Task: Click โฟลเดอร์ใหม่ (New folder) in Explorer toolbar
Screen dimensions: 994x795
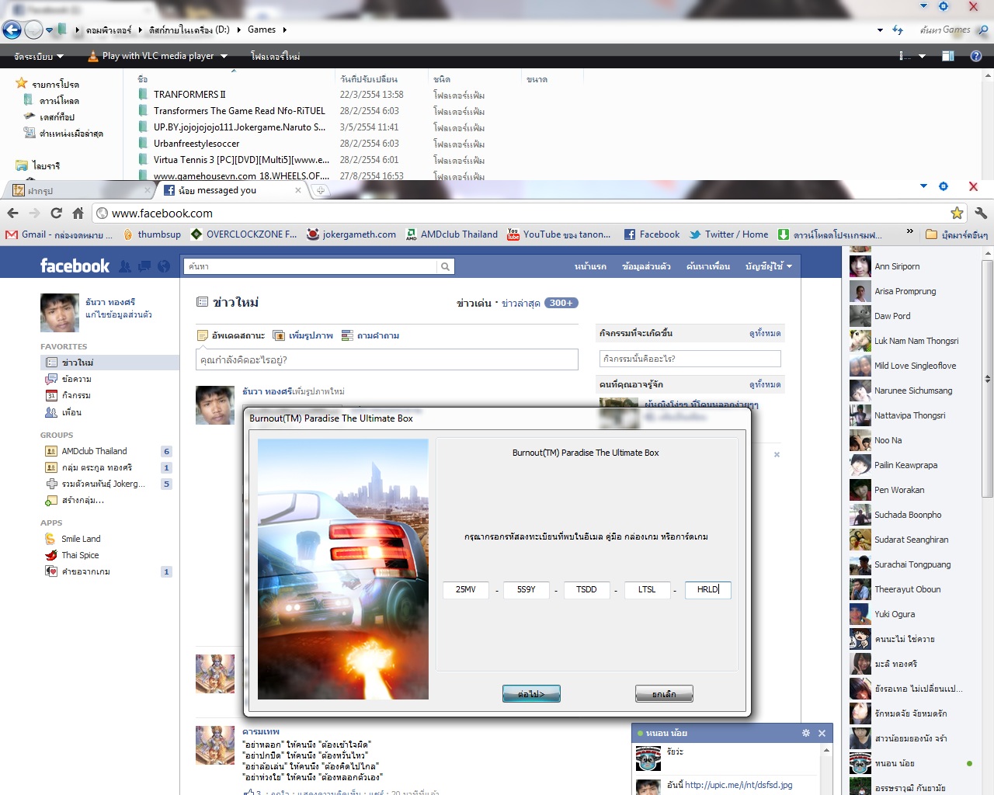Action: coord(275,56)
